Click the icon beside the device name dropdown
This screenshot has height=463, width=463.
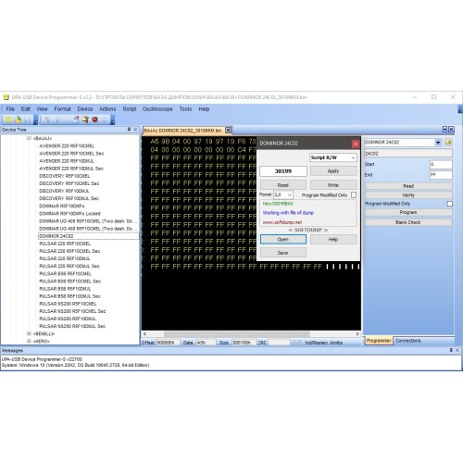448,143
